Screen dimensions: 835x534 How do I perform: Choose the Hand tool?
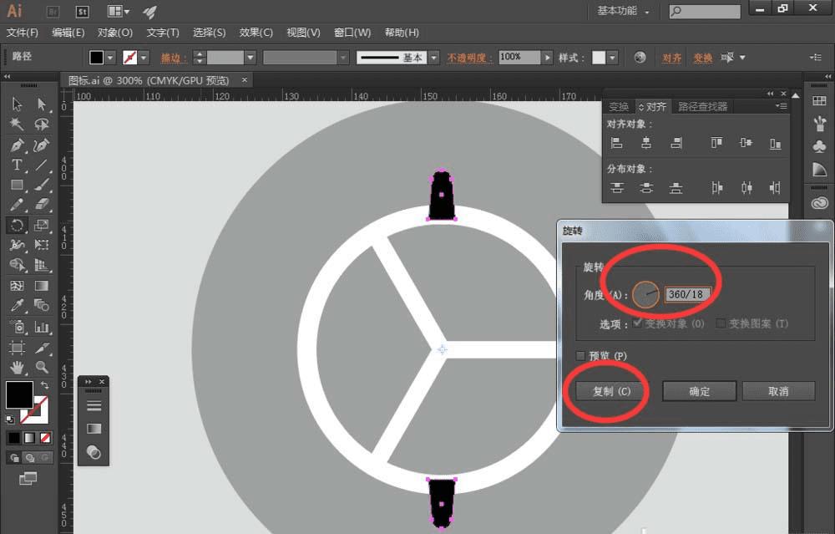point(17,367)
